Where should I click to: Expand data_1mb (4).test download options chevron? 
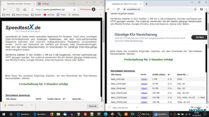(137, 108)
